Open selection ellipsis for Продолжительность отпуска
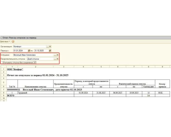The height and width of the screenshot is (137, 171). 55,59
